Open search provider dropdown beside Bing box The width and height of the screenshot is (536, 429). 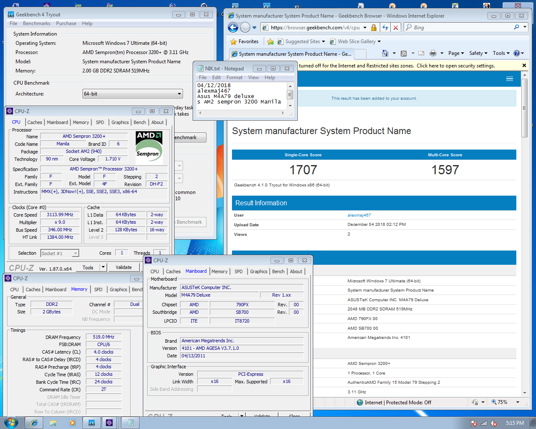tap(525, 27)
